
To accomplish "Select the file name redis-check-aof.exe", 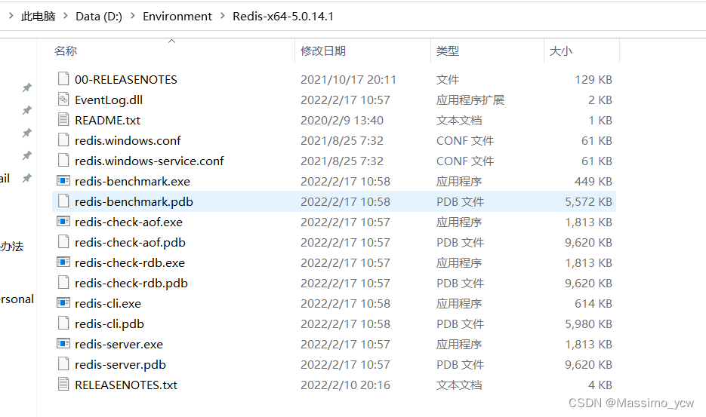I will pyautogui.click(x=128, y=222).
